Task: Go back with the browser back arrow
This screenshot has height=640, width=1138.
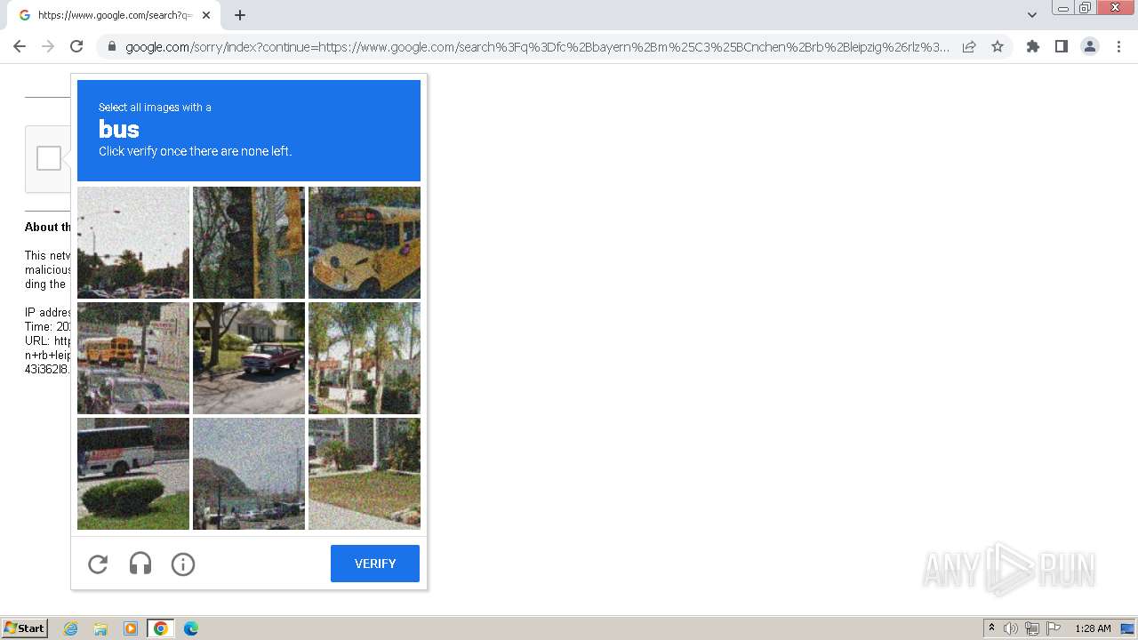Action: (x=20, y=46)
